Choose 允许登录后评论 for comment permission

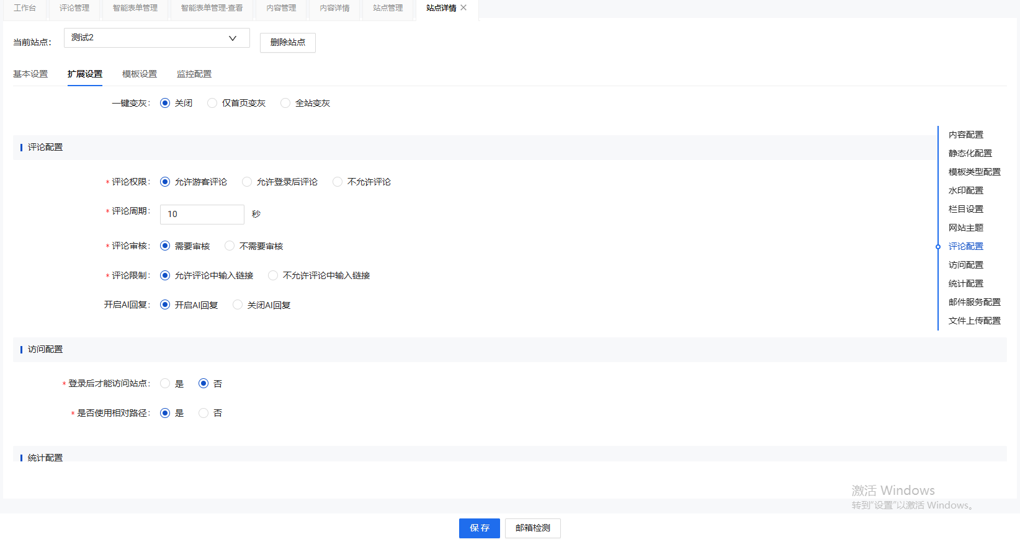pos(247,182)
